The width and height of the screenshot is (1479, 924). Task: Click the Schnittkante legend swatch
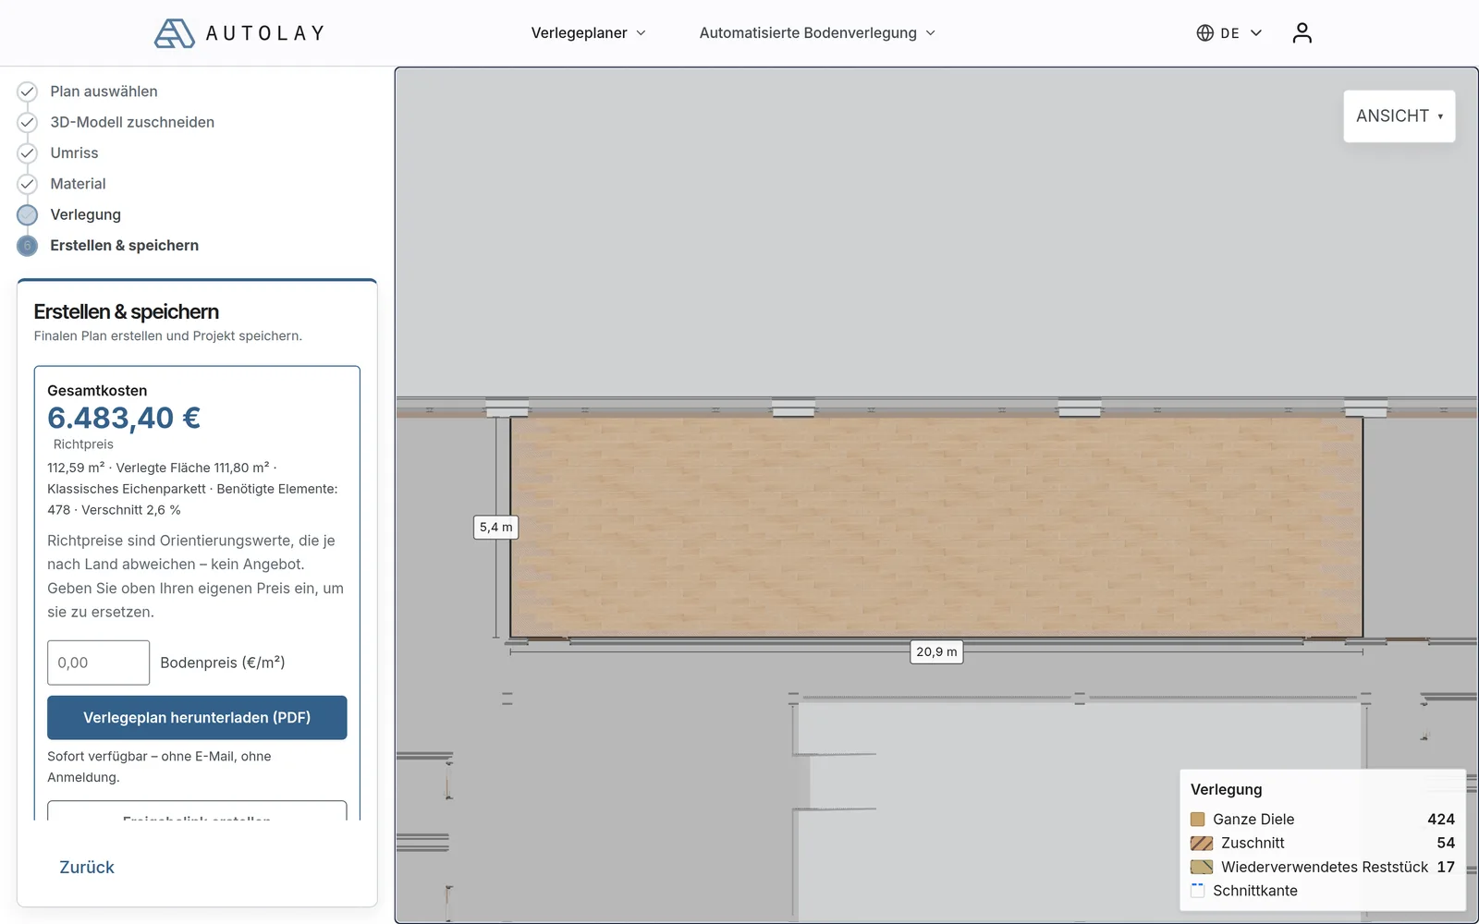pyautogui.click(x=1197, y=891)
